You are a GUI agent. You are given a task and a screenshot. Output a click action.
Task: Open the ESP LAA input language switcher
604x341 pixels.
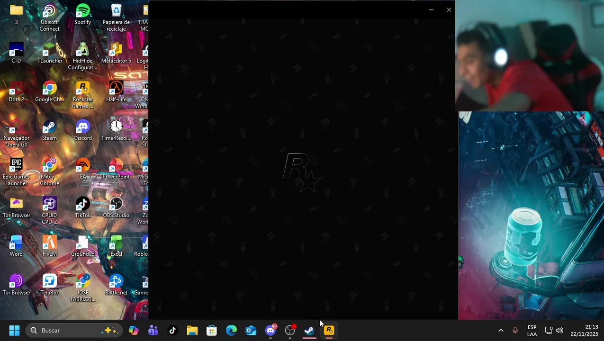click(532, 330)
